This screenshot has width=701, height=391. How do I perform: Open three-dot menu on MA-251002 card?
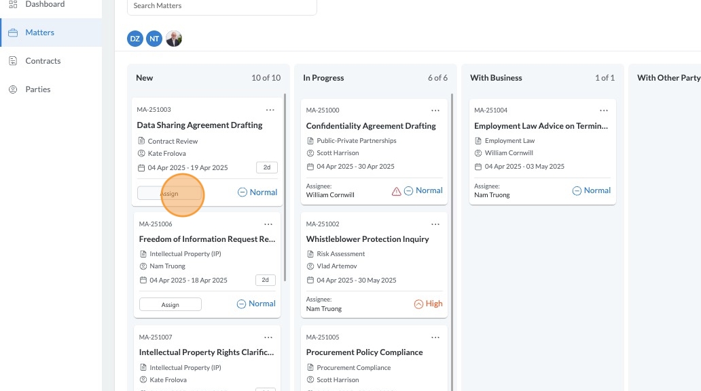coord(435,224)
